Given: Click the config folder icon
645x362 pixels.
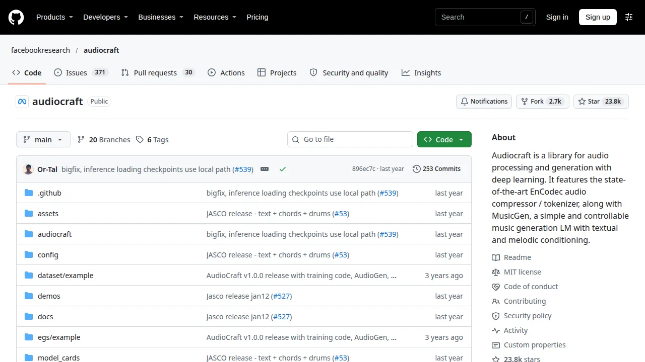Looking at the screenshot, I should (x=29, y=255).
